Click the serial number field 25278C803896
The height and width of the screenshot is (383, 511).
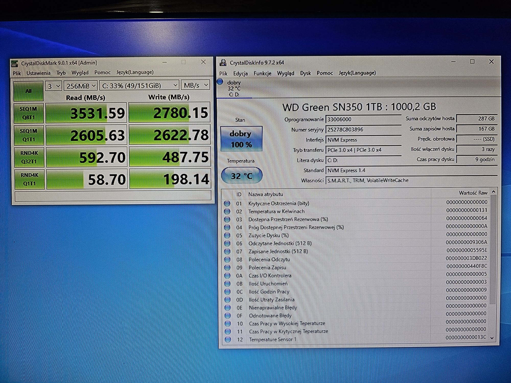(363, 130)
